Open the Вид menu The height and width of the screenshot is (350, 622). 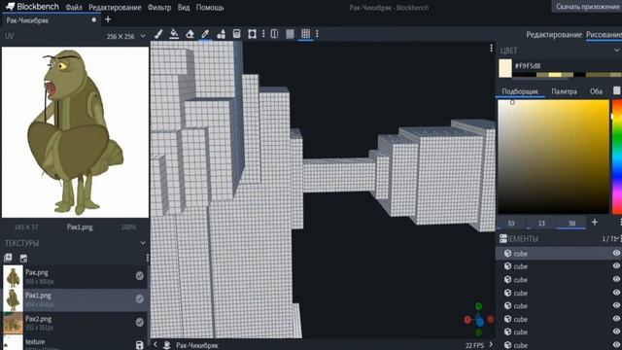pos(184,7)
